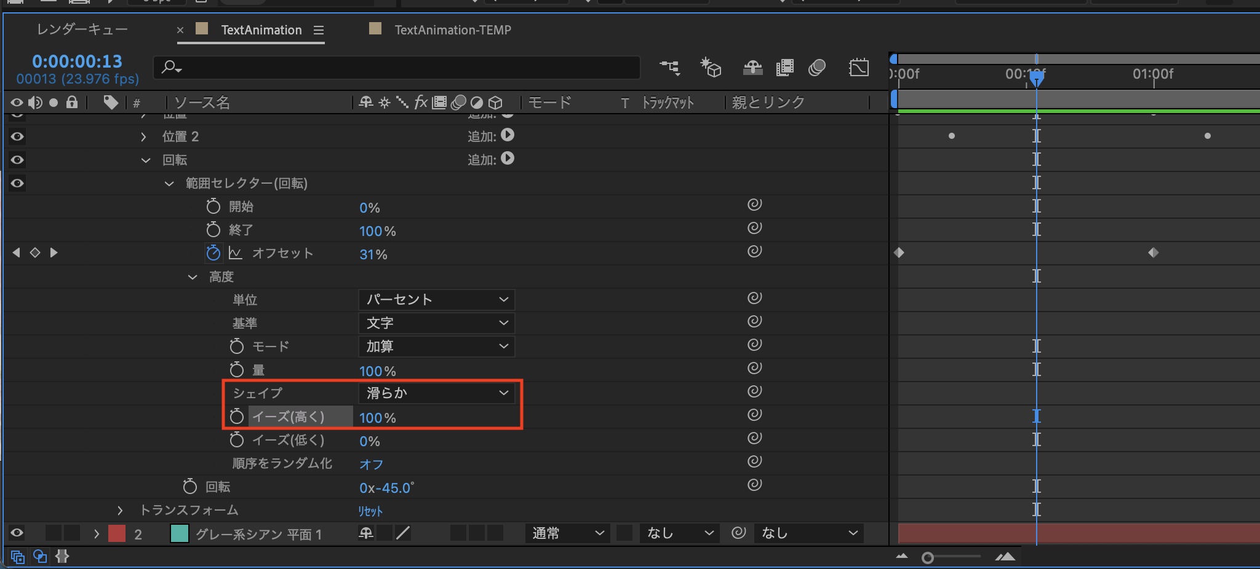Click stopwatch for 回転 property

(190, 486)
